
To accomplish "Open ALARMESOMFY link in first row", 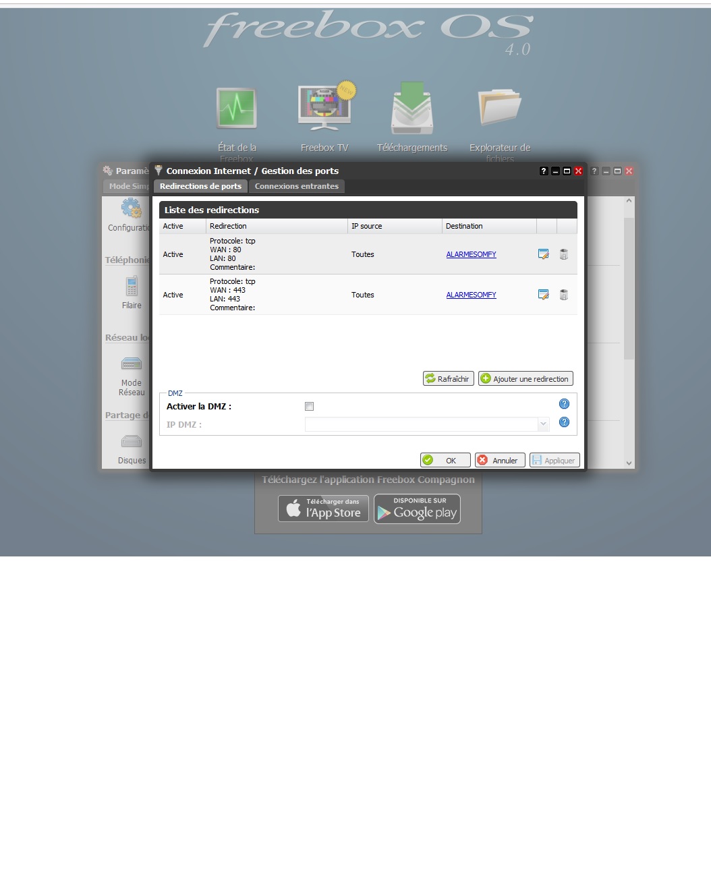I will pos(471,254).
